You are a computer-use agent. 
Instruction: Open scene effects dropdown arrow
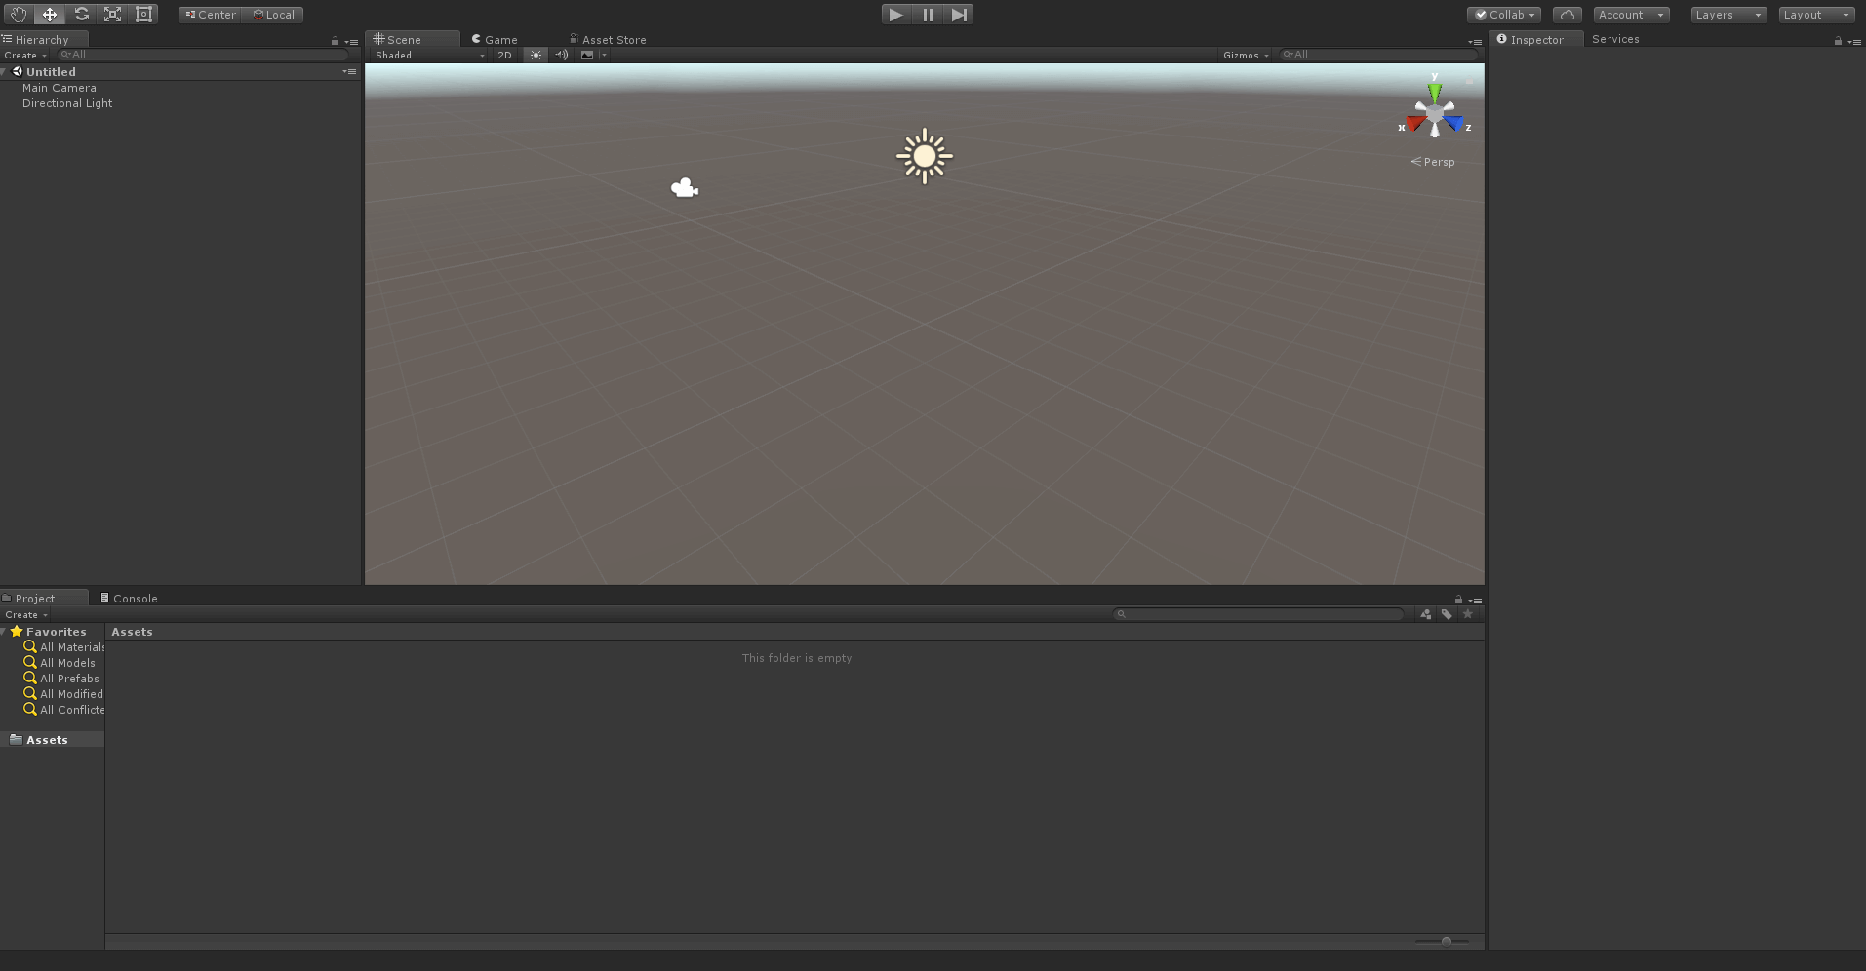(x=604, y=55)
